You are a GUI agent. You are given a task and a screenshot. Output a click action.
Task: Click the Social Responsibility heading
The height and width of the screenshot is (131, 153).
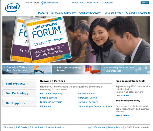pyautogui.click(x=128, y=101)
